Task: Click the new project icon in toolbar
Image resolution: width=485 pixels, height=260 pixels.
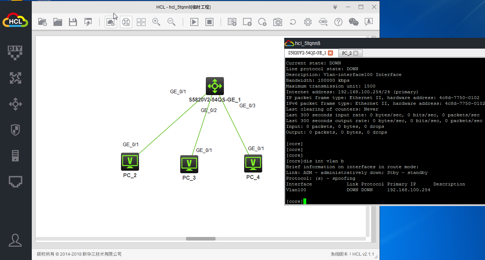Action: click(x=43, y=22)
